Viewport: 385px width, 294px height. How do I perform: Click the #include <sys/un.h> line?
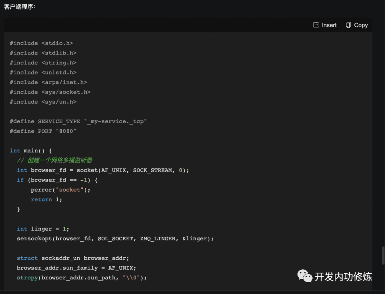[x=43, y=102]
